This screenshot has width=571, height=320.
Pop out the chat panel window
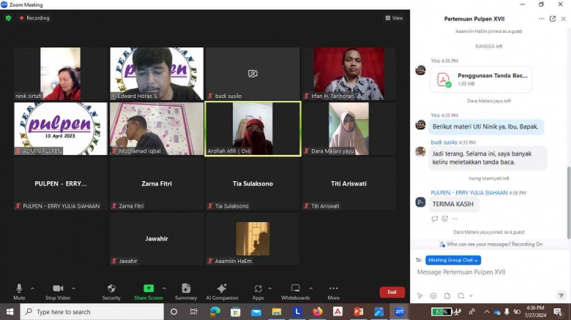553,19
